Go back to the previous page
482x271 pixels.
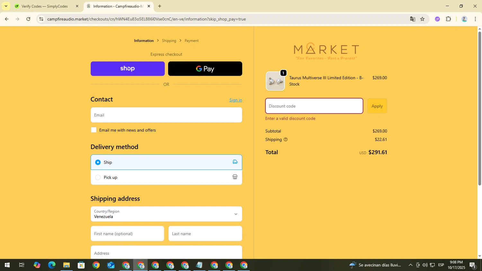pos(6,19)
